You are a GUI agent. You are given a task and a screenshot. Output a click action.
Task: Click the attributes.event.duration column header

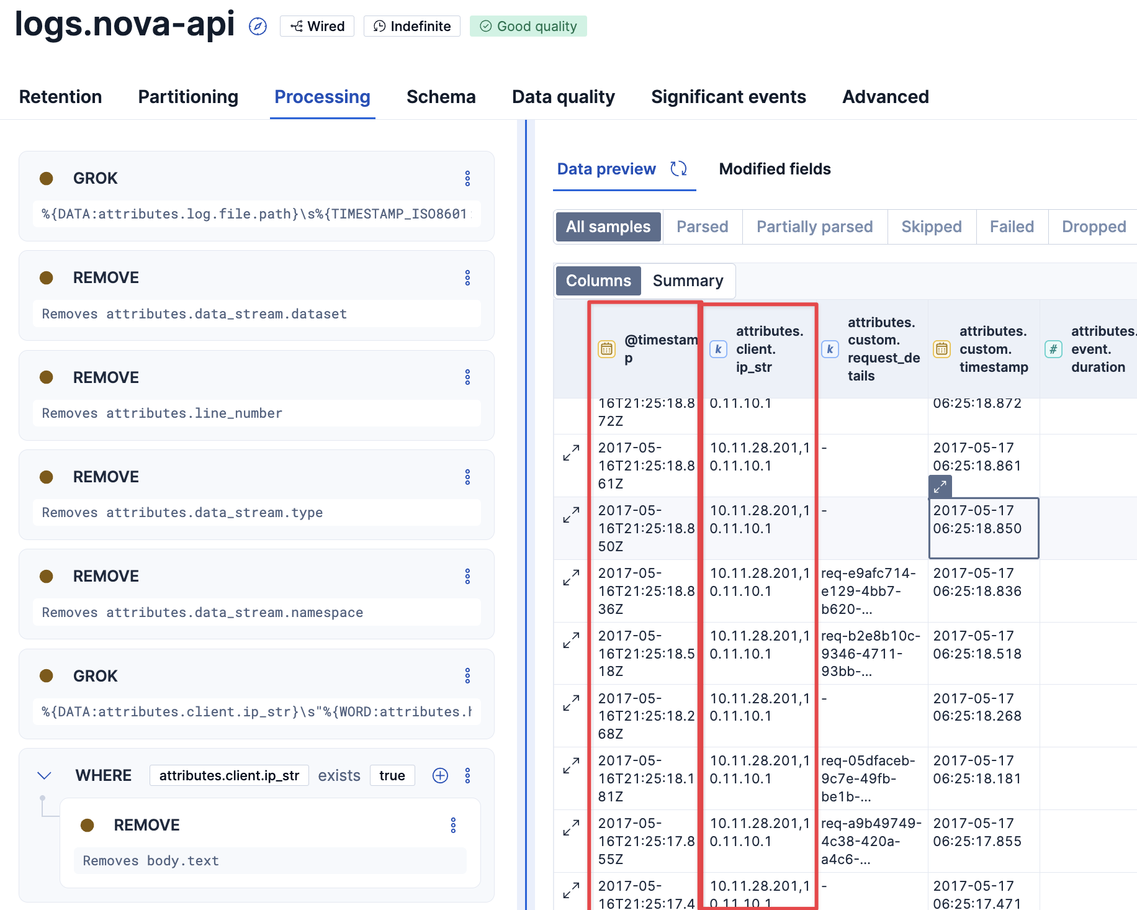point(1089,349)
